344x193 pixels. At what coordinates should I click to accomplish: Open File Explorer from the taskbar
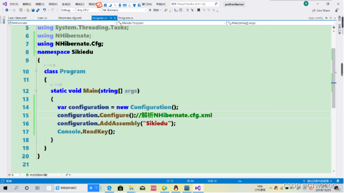131,188
